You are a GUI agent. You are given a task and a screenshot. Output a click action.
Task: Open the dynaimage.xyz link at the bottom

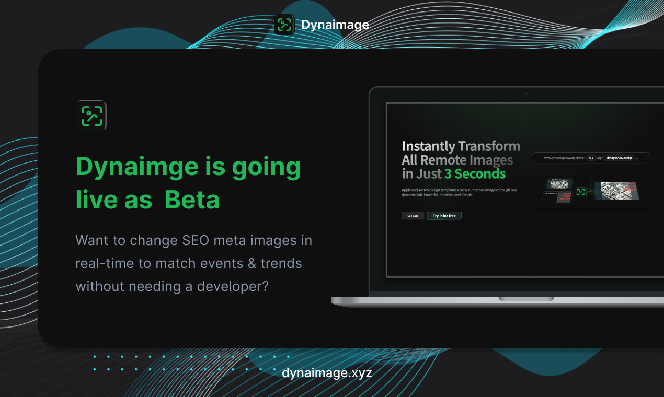[327, 372]
